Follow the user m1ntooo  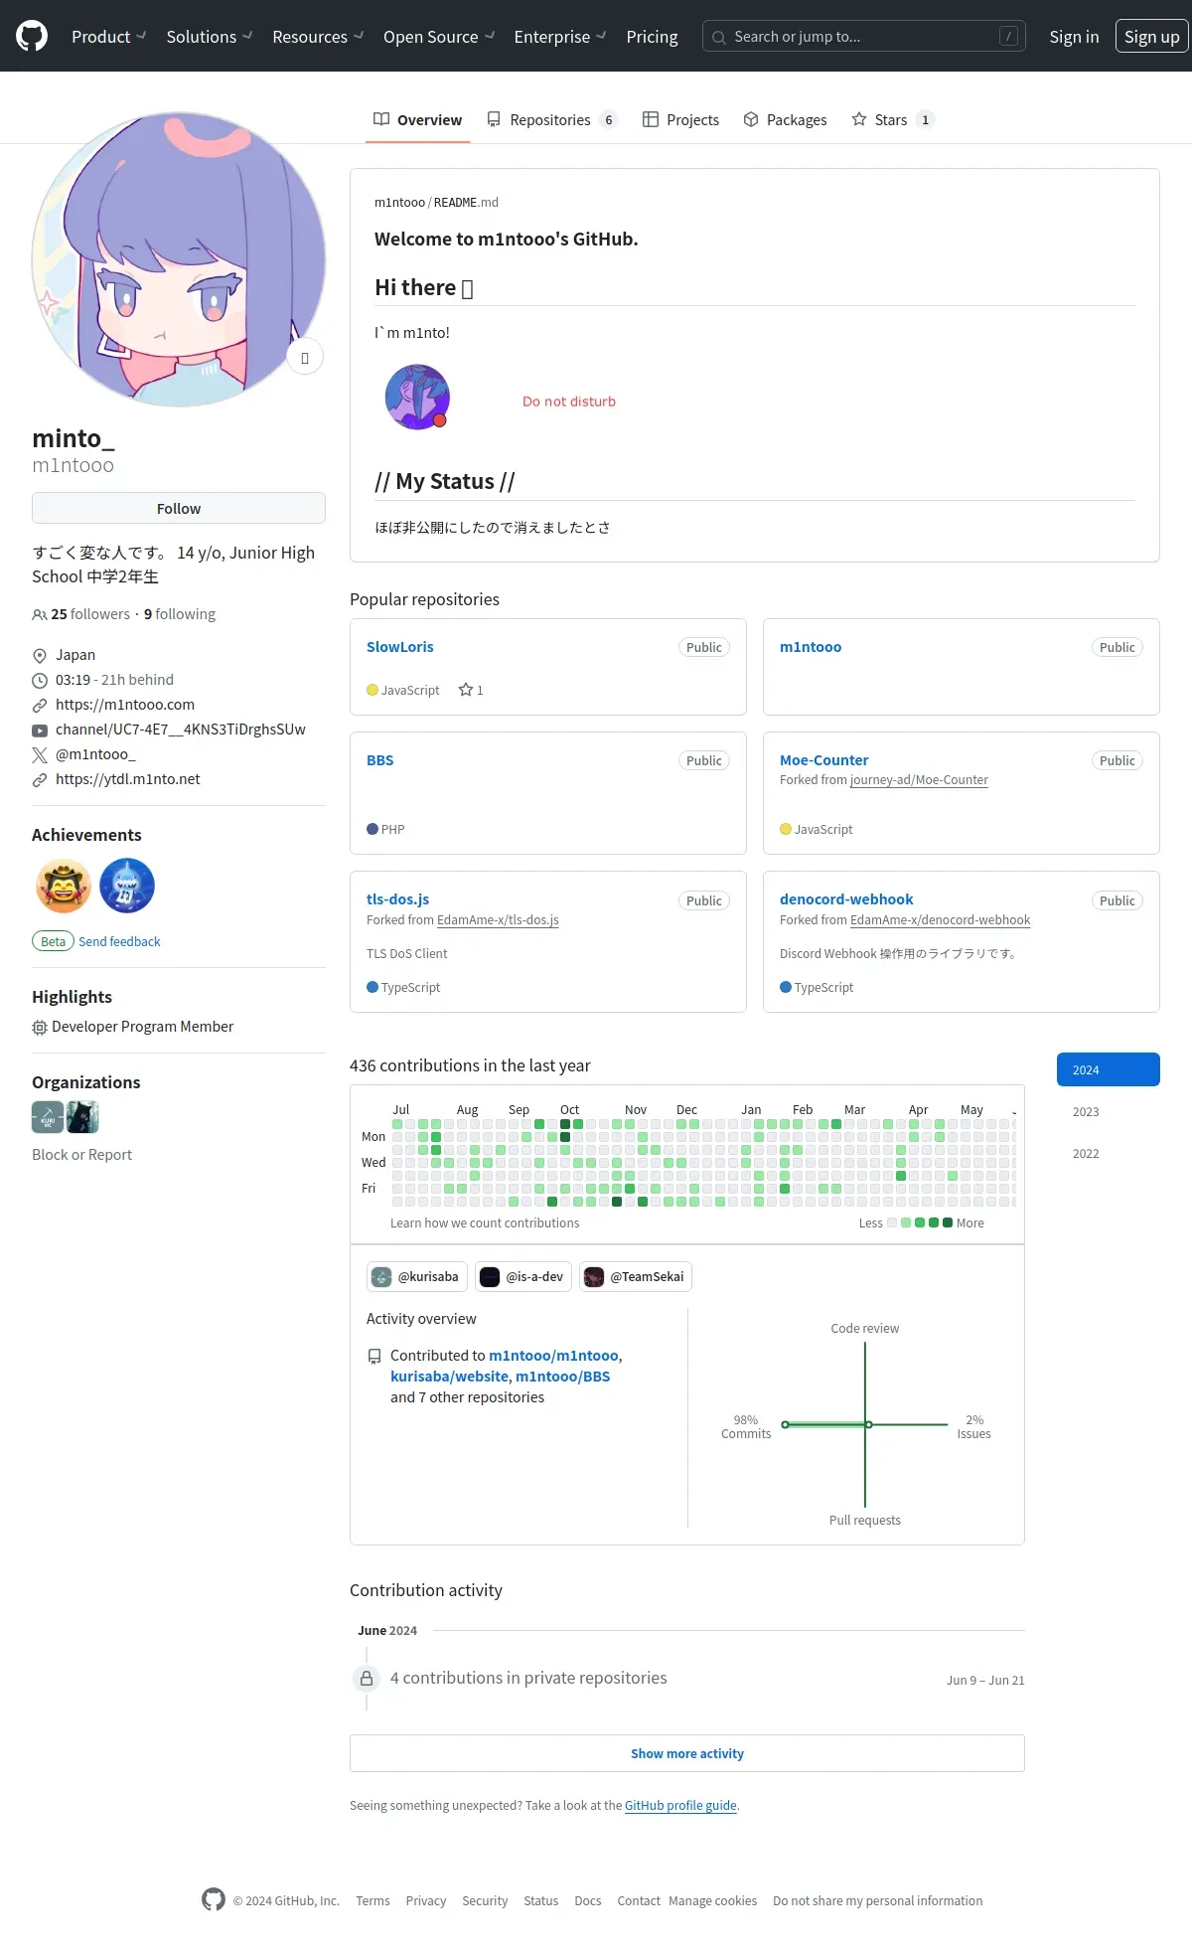click(179, 508)
